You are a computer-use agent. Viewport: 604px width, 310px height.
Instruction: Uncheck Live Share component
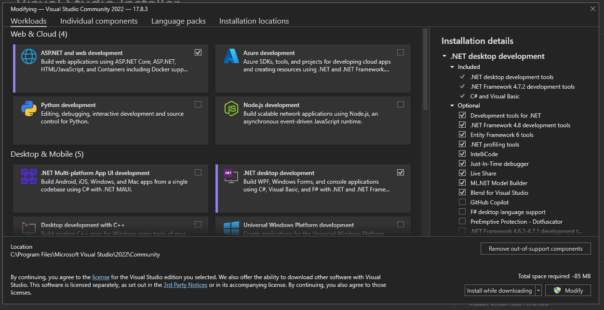(462, 173)
